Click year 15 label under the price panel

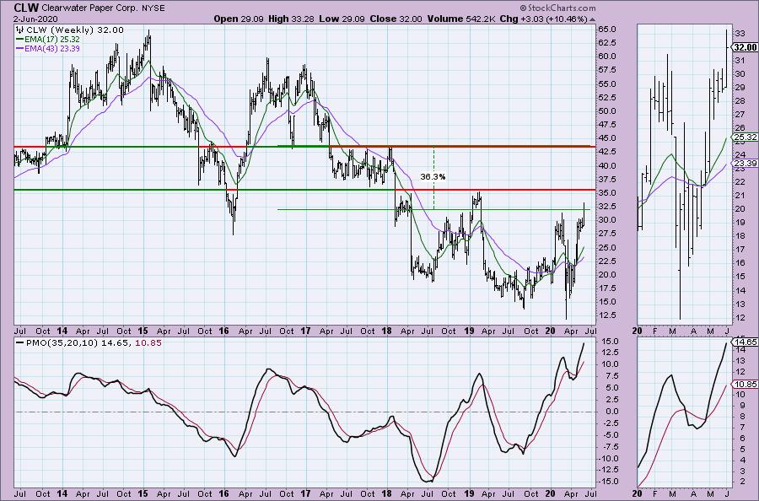pos(143,331)
